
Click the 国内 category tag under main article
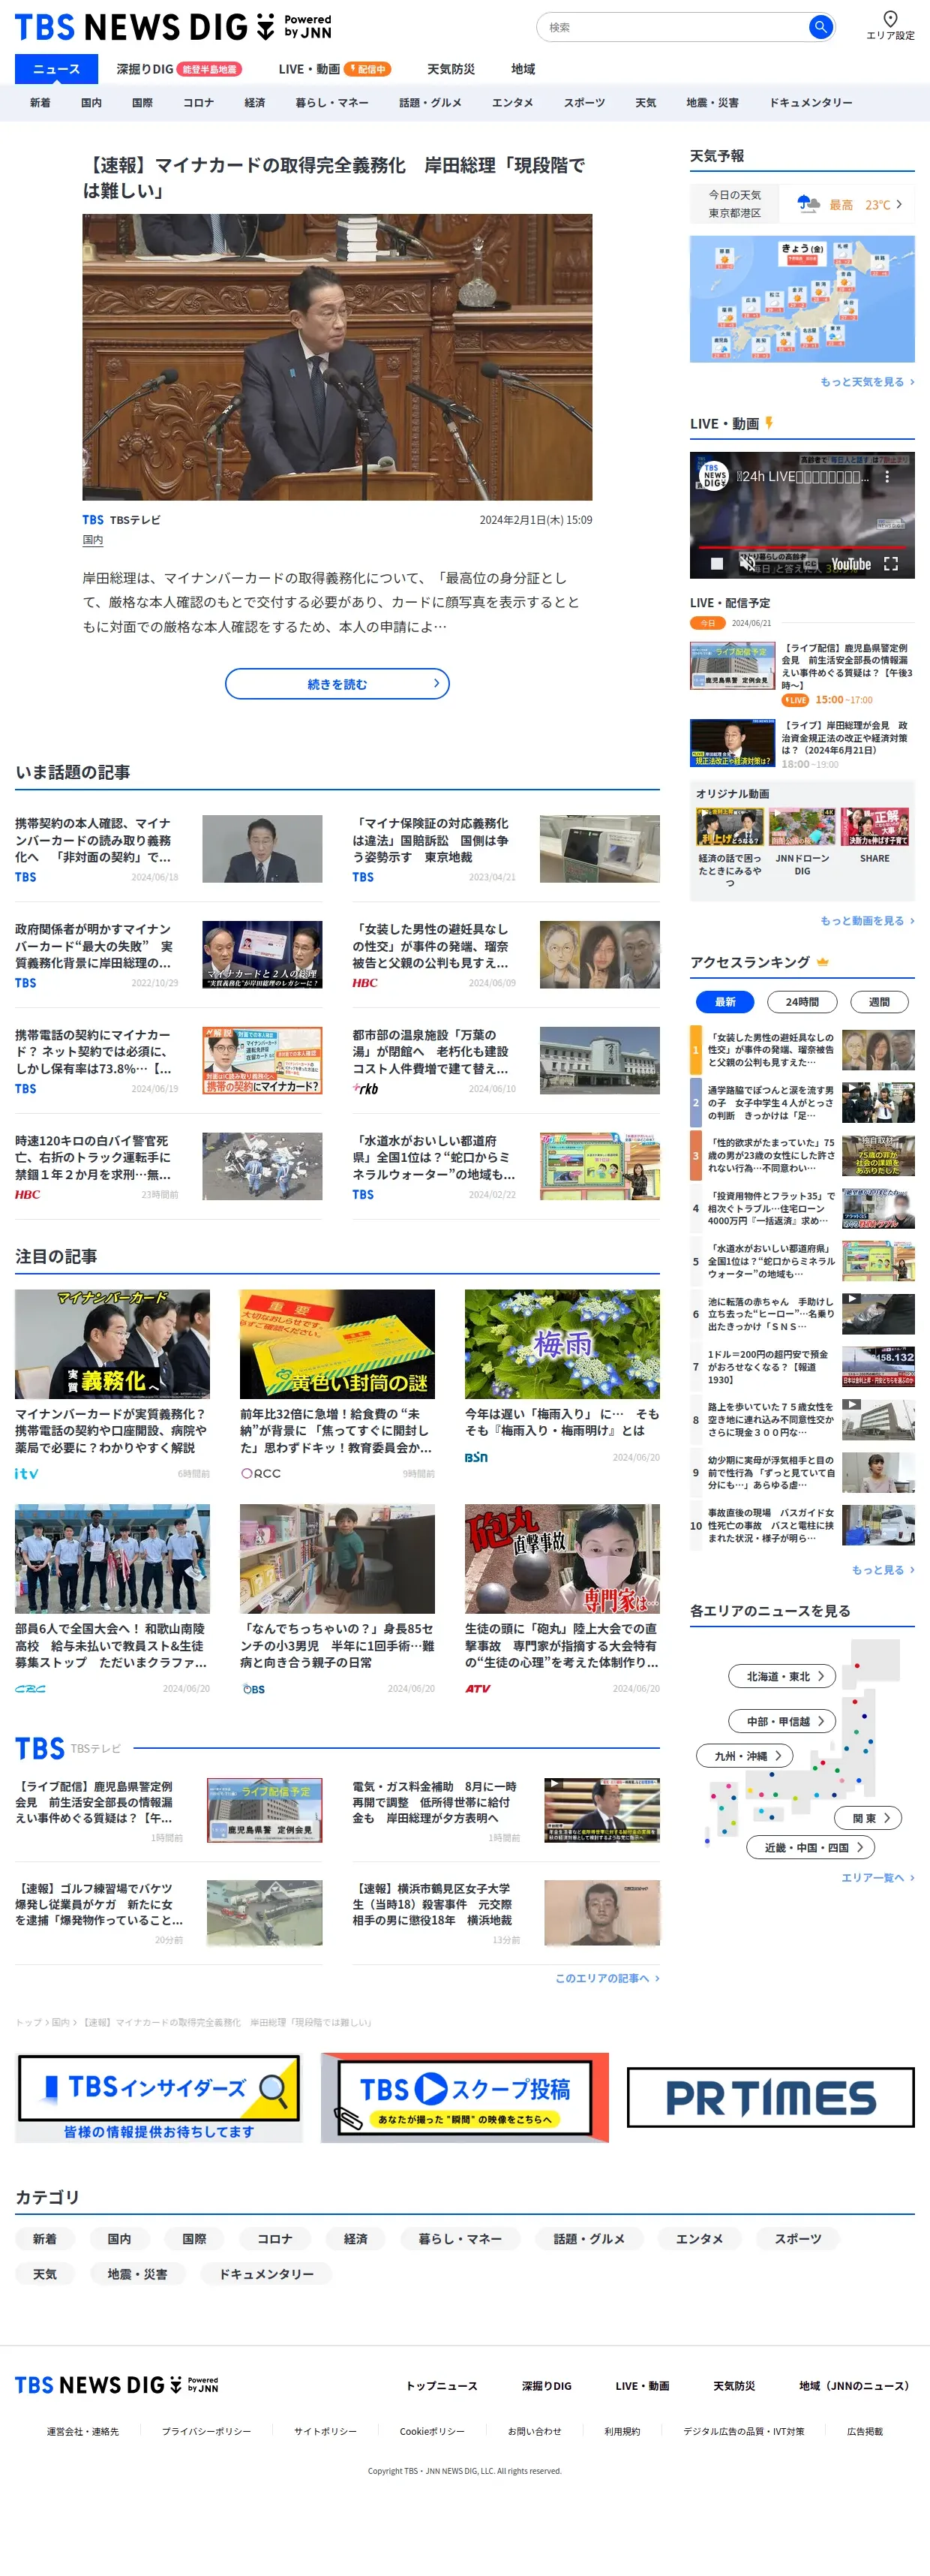[x=93, y=540]
